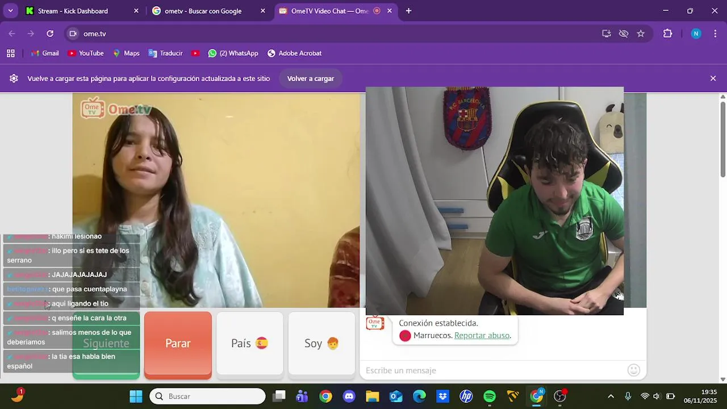Go back to previous page

click(x=12, y=34)
